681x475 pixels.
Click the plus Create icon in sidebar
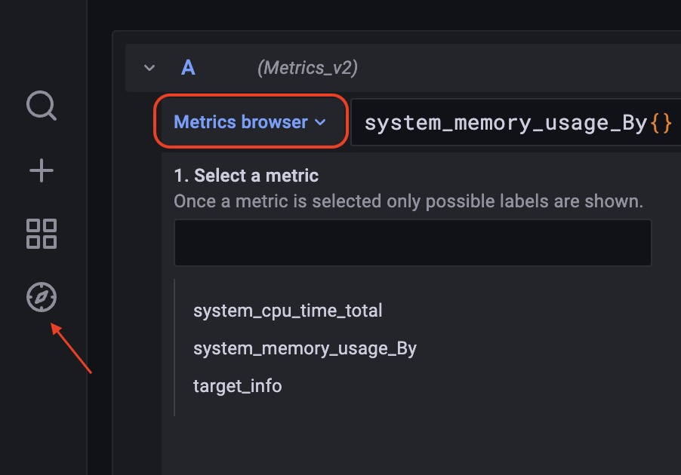(42, 170)
